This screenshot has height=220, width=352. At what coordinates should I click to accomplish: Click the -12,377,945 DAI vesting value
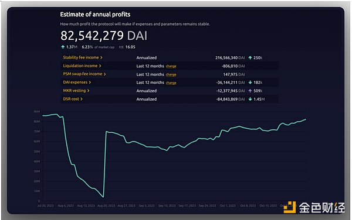(231, 91)
